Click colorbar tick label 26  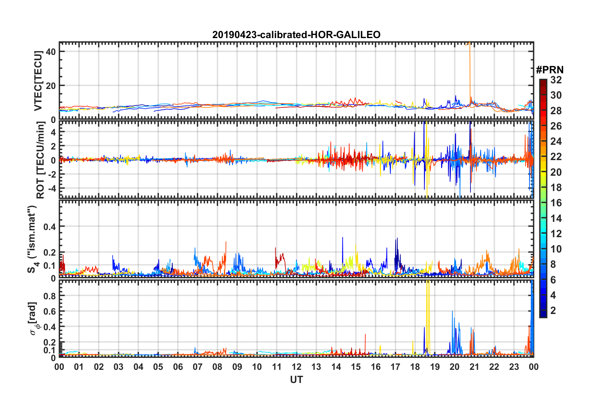point(556,126)
